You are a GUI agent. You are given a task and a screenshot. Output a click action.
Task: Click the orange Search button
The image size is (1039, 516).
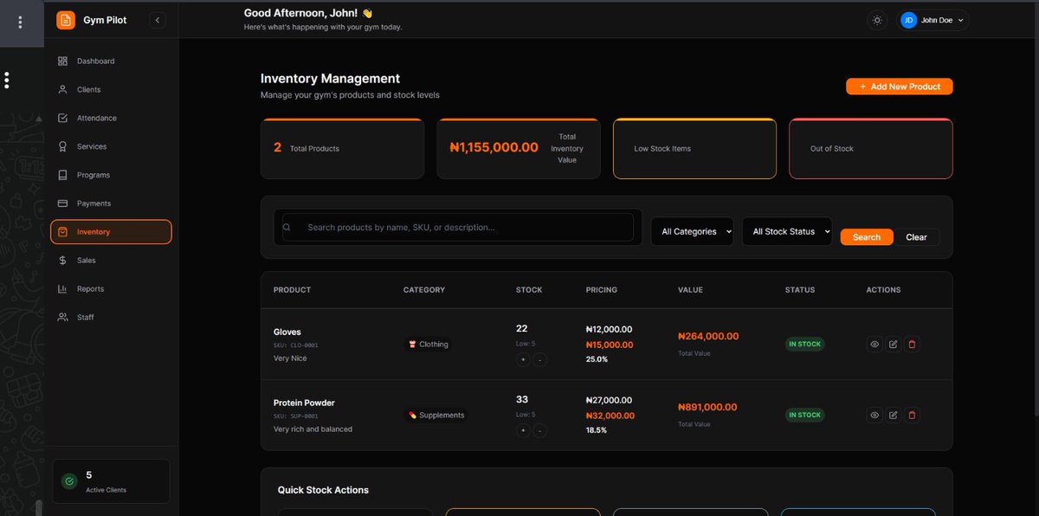(x=867, y=237)
